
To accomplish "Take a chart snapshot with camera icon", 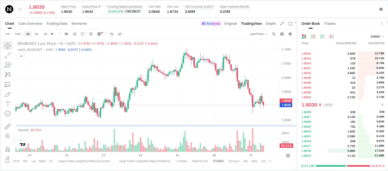I will click(282, 34).
